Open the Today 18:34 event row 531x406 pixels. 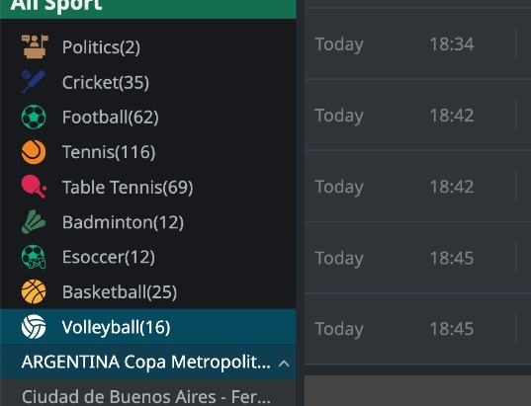(417, 44)
